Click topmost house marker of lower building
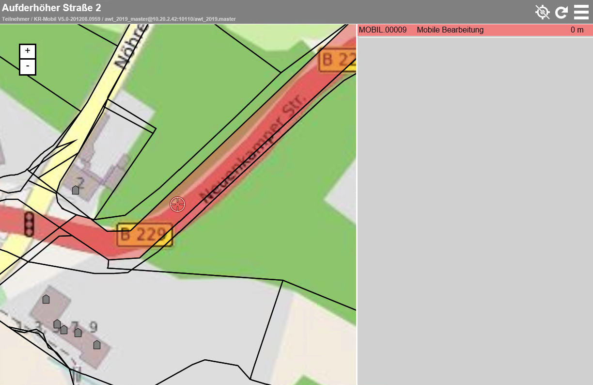593x385 pixels. [46, 299]
